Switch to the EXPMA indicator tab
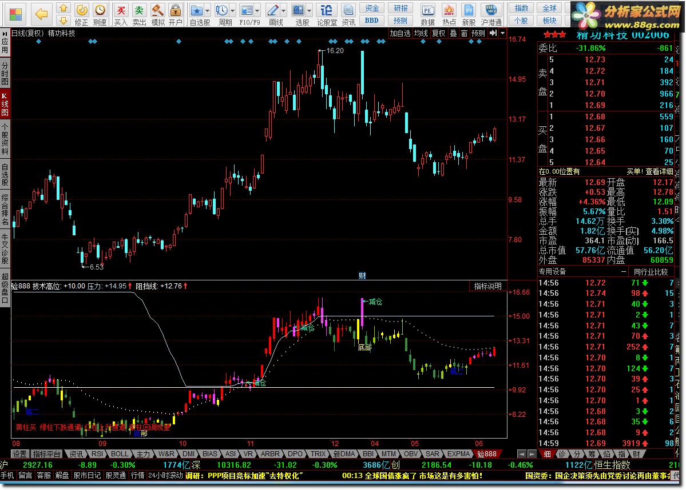The image size is (686, 490). 458,454
